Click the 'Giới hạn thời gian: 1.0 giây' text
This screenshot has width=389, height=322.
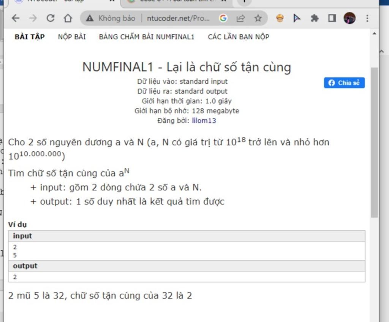[187, 101]
